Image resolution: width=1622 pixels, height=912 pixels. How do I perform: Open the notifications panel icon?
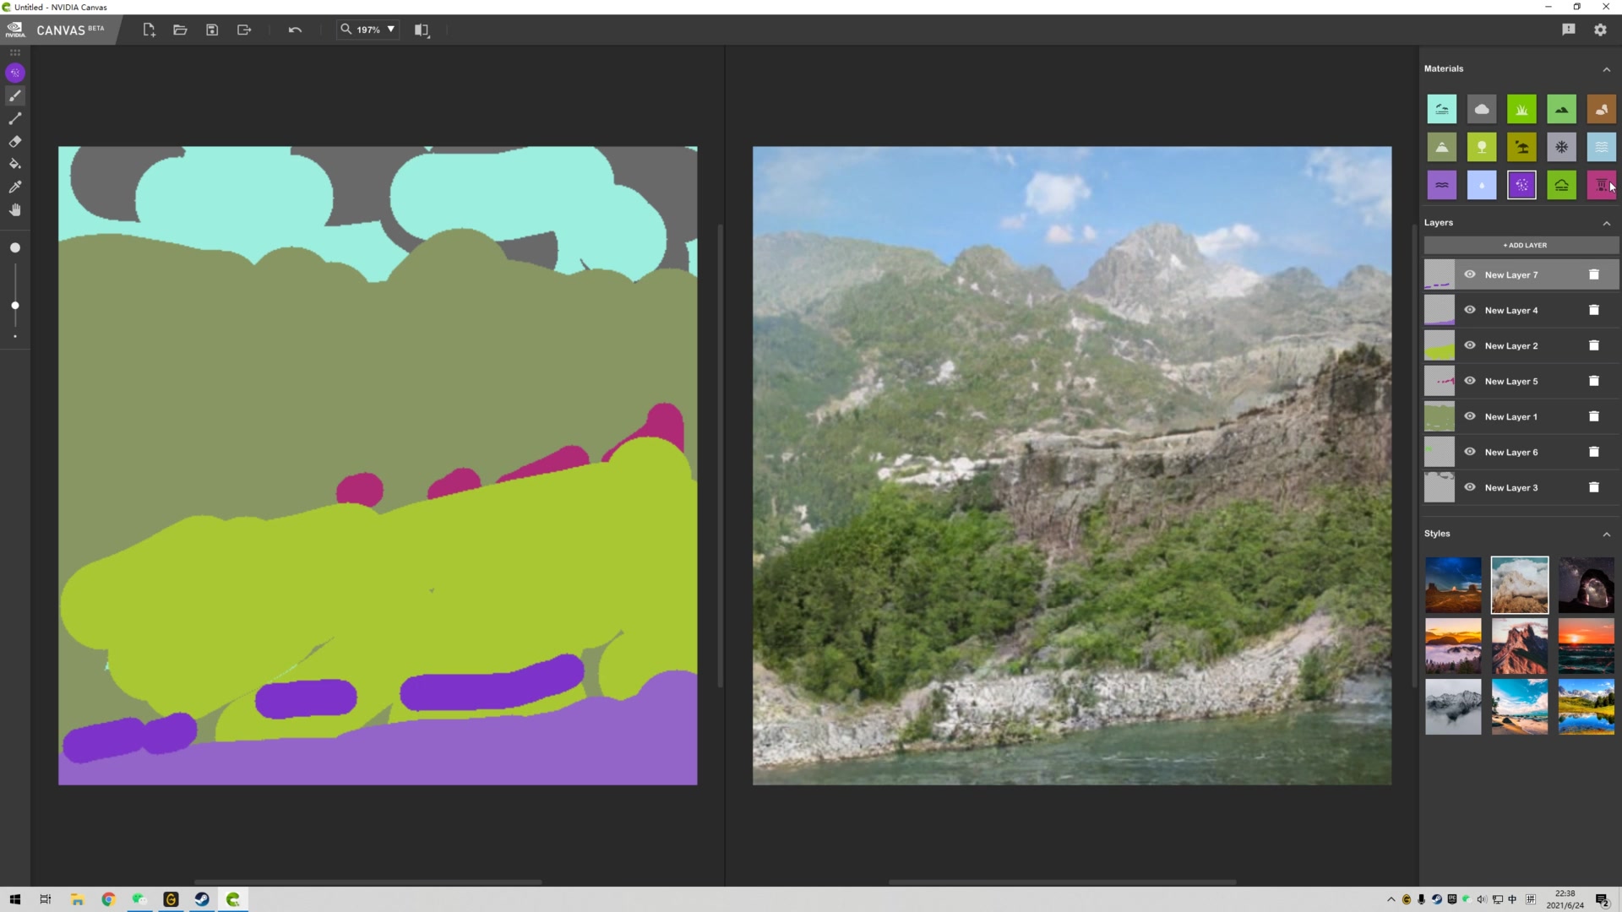tap(1569, 29)
